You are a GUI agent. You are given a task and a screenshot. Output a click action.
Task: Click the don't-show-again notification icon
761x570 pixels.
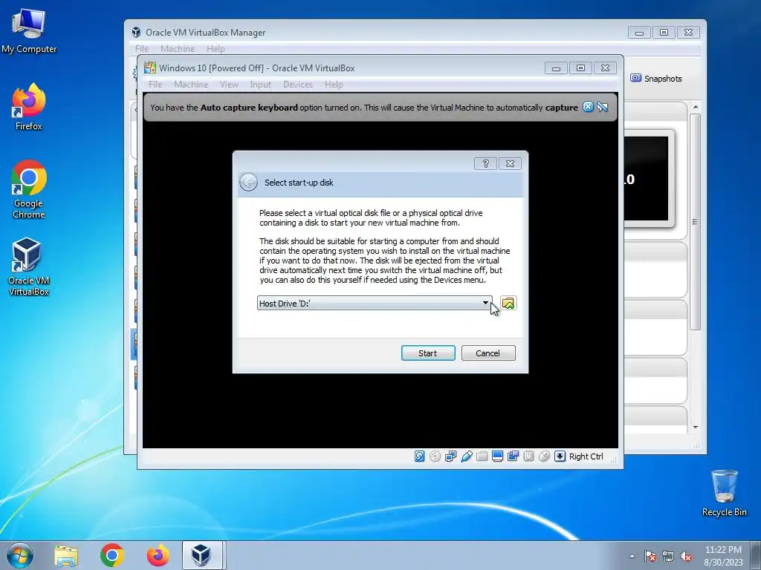603,107
